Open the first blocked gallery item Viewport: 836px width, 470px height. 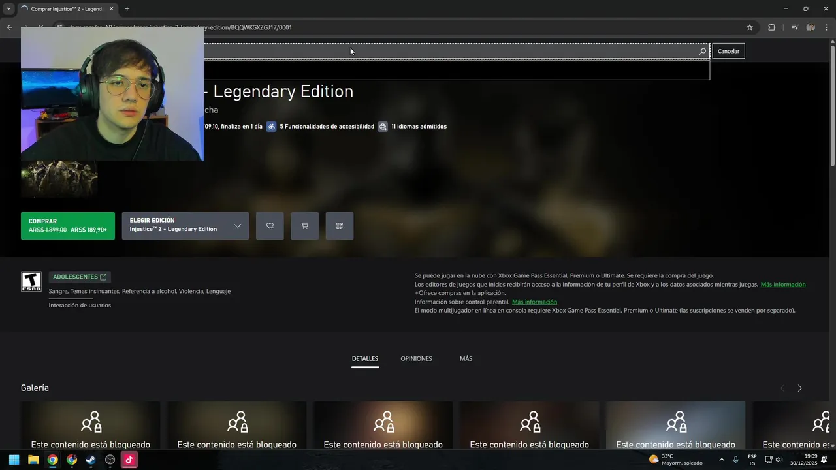90,425
